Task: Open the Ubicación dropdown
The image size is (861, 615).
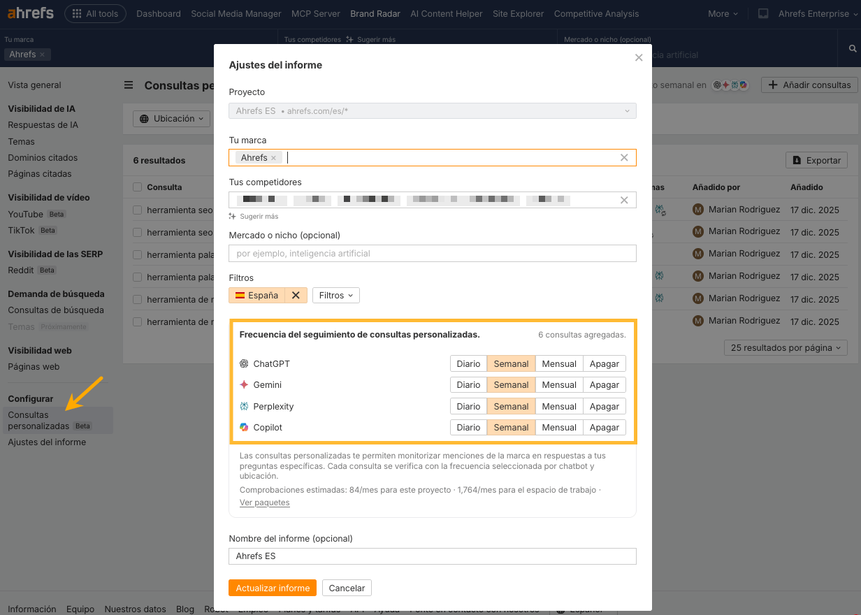Action: coord(172,119)
